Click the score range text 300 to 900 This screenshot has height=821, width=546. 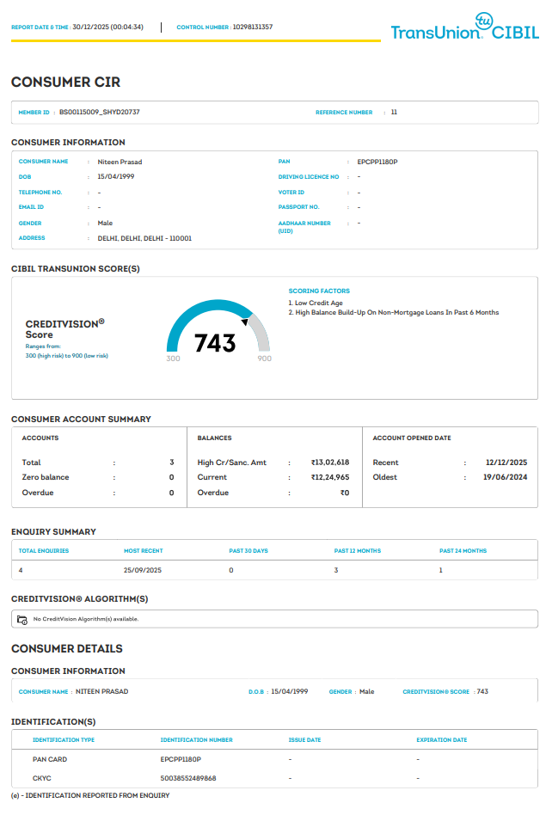coord(66,356)
